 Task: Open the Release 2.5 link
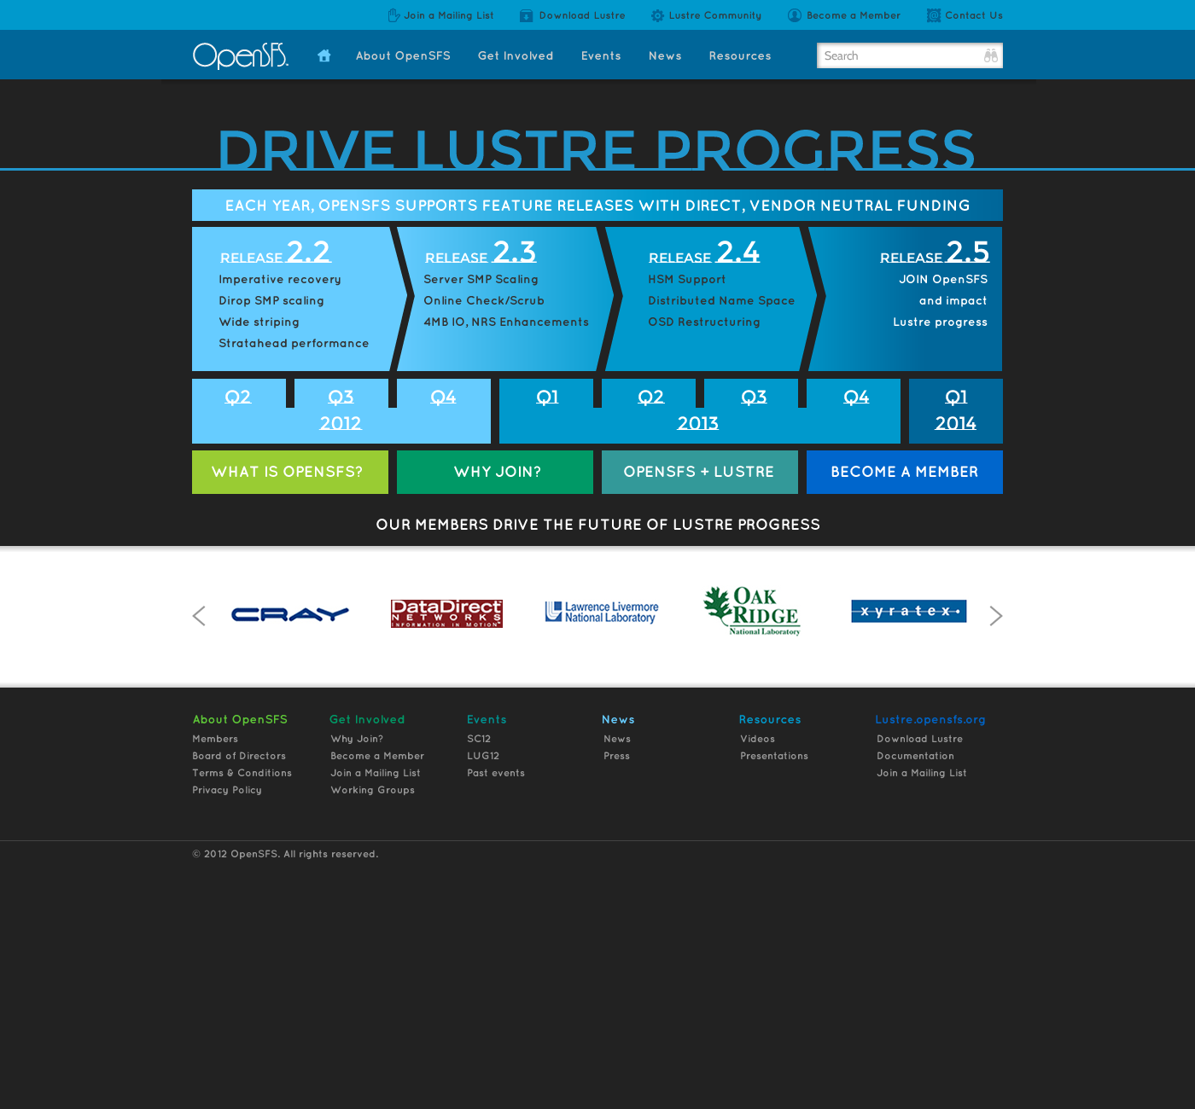coord(935,252)
